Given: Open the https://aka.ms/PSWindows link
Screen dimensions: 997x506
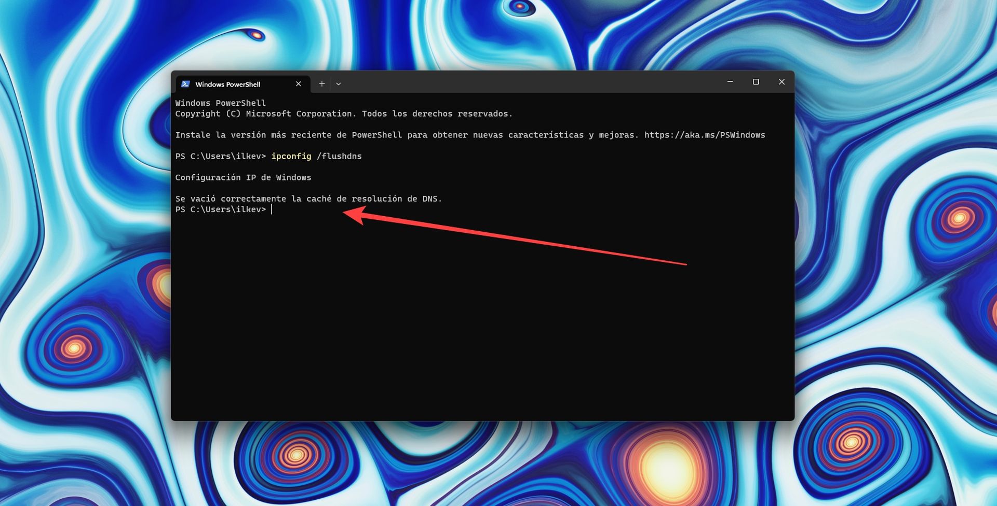Looking at the screenshot, I should point(705,135).
